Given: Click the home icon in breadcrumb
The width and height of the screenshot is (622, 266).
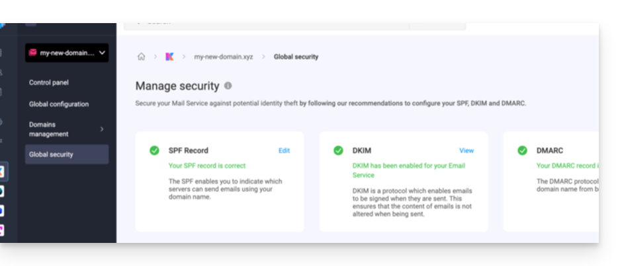Looking at the screenshot, I should [141, 57].
